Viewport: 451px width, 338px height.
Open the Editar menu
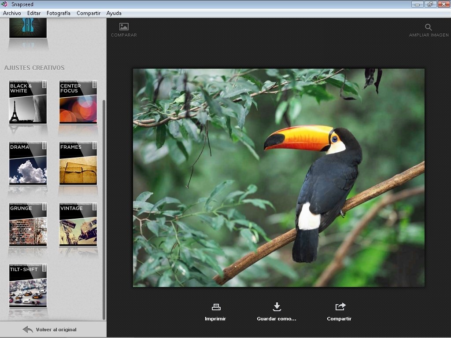(33, 13)
